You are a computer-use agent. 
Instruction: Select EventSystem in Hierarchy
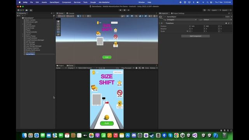pos(30,26)
